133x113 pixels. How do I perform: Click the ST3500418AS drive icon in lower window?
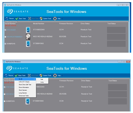point(28,101)
